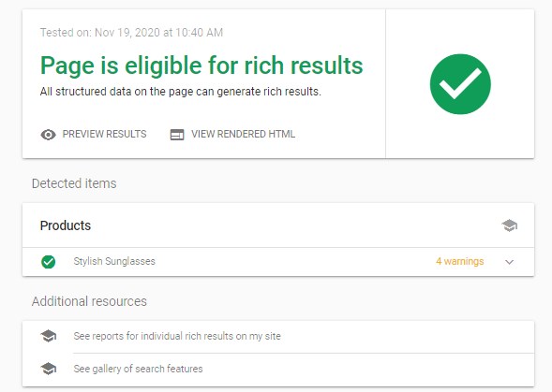The width and height of the screenshot is (552, 392).
Task: Click the graduation cap beside rich results reports
Action: pos(48,336)
